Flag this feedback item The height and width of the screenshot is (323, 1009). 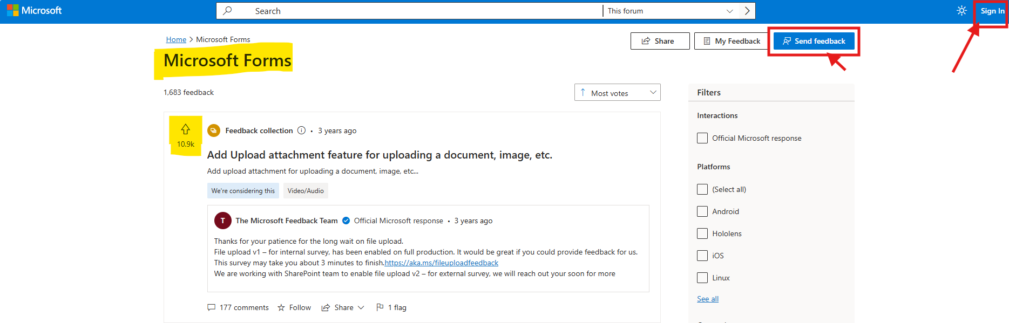[x=391, y=307]
